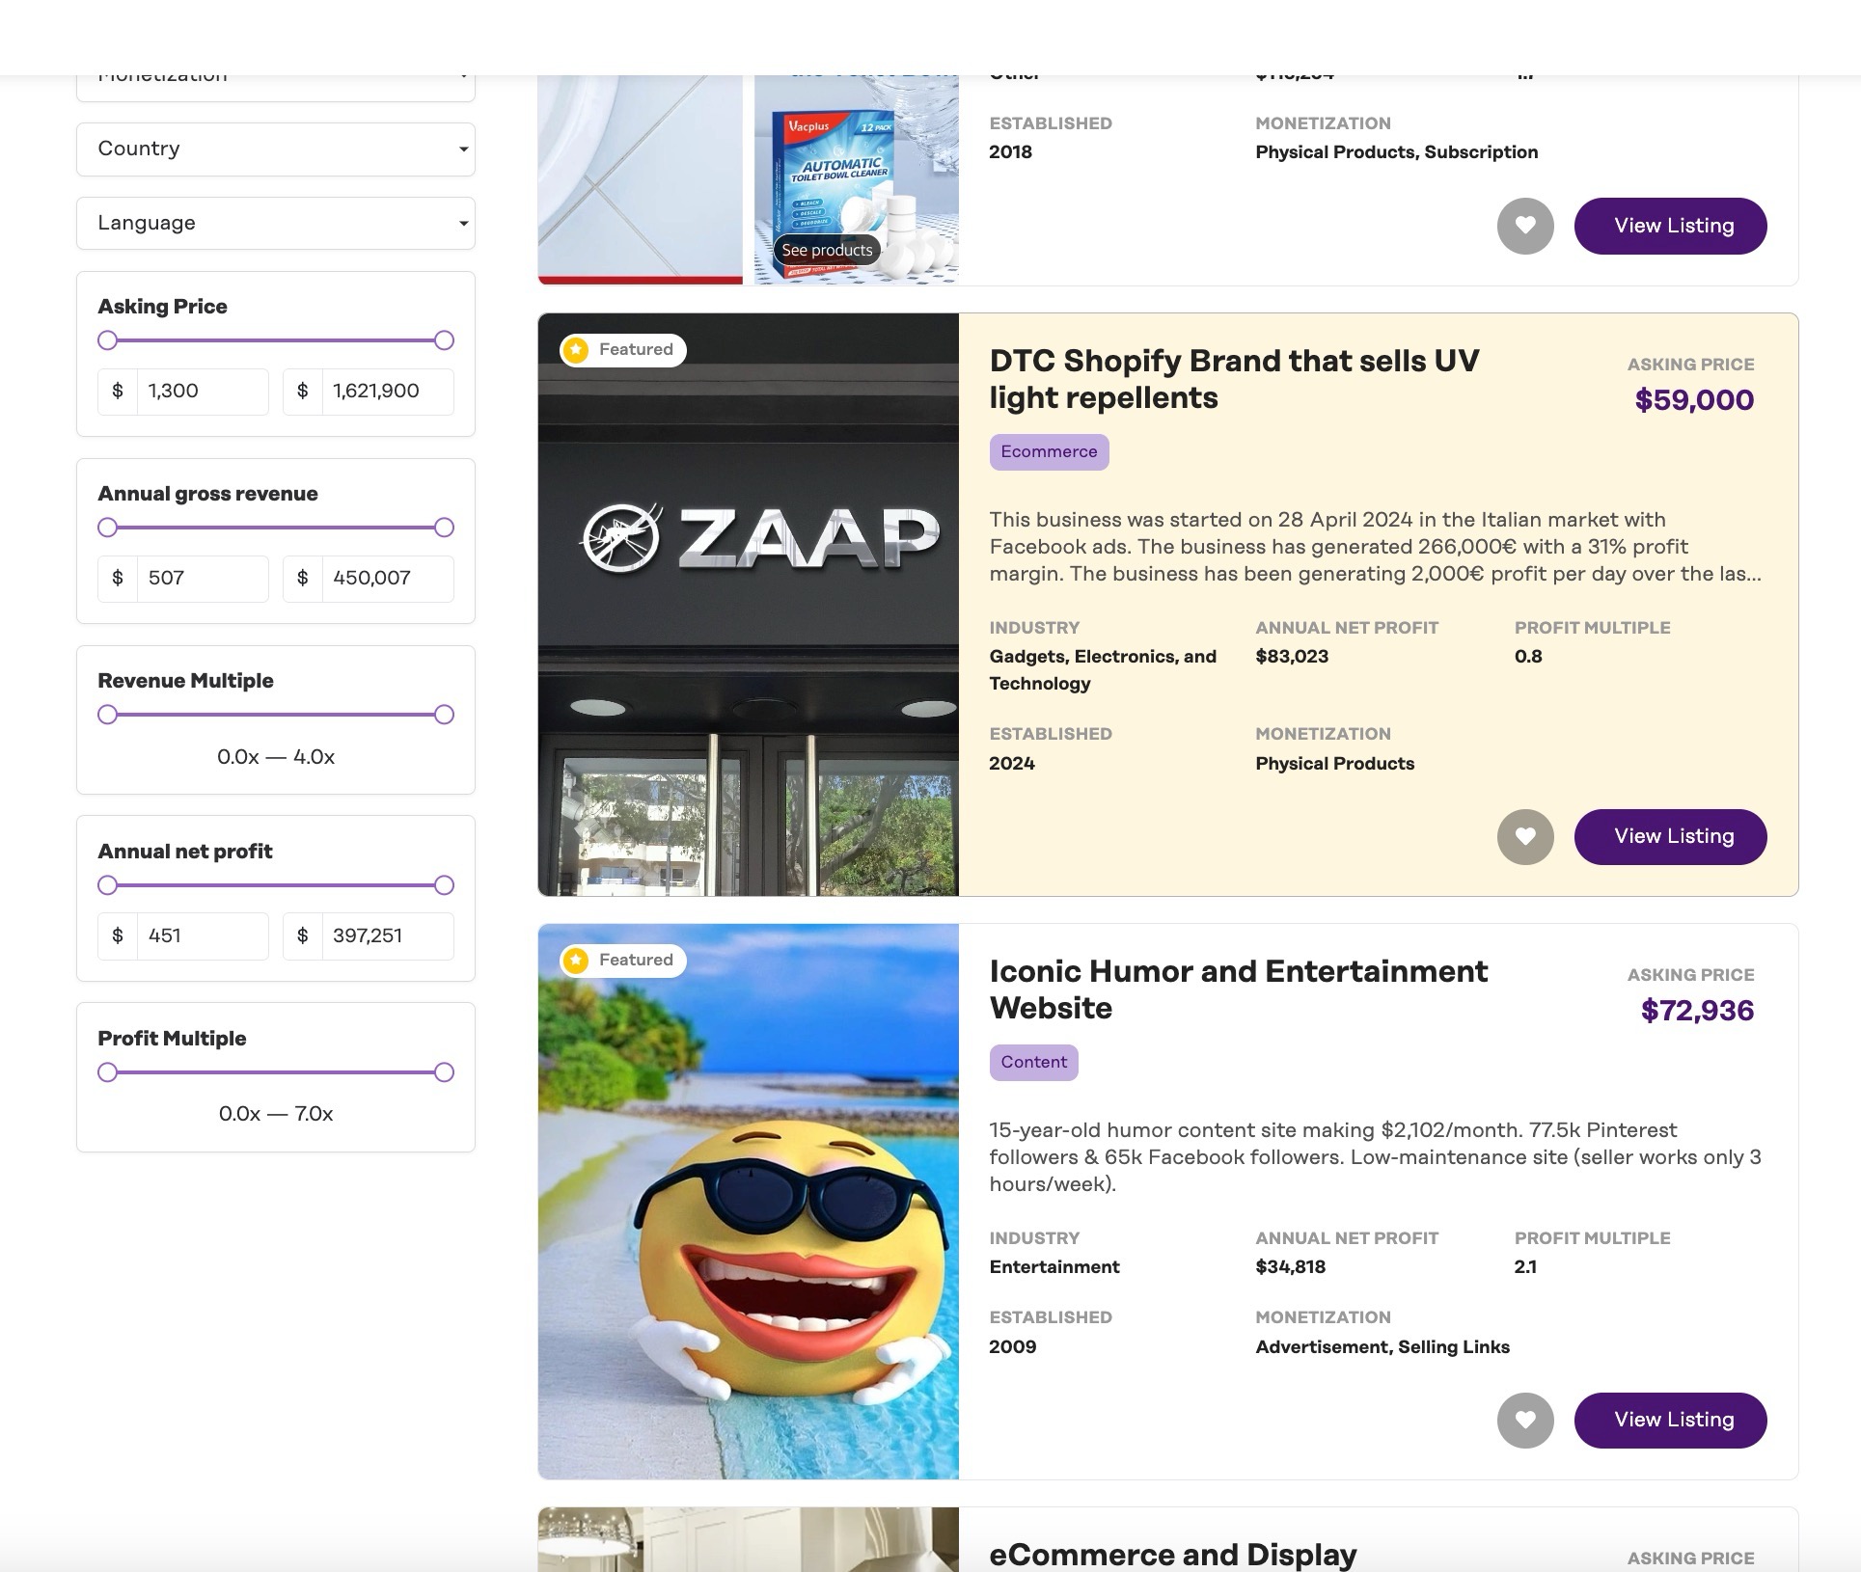The image size is (1861, 1572).
Task: Select the Ecommerce category tag
Action: point(1049,451)
